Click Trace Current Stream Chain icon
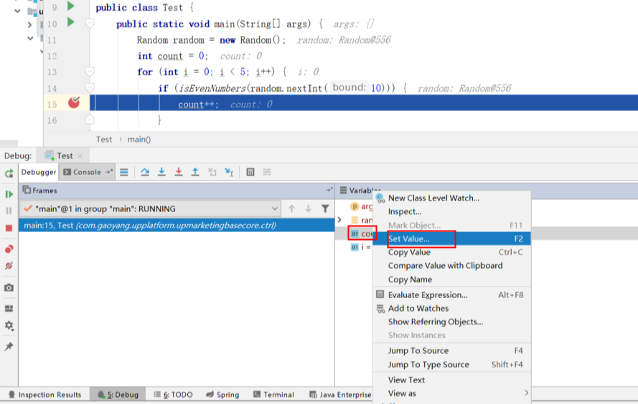The image size is (638, 404). 267,172
